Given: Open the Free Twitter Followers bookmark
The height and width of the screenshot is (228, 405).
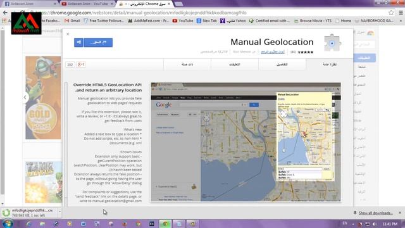Looking at the screenshot, I should (104, 21).
